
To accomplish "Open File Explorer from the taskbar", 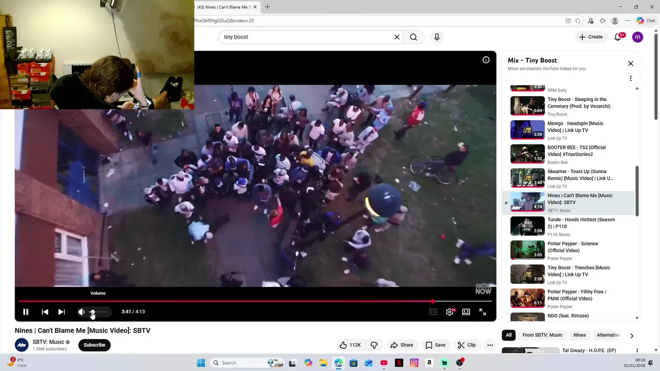I will (x=323, y=363).
